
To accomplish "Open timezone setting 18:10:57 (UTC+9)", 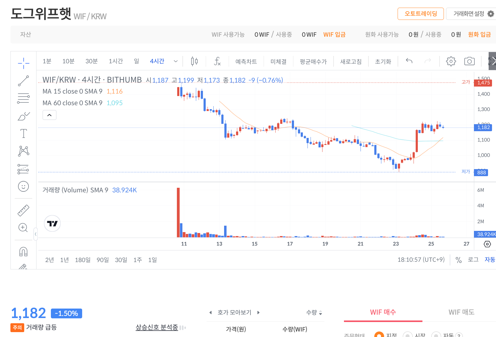I will pos(421,260).
